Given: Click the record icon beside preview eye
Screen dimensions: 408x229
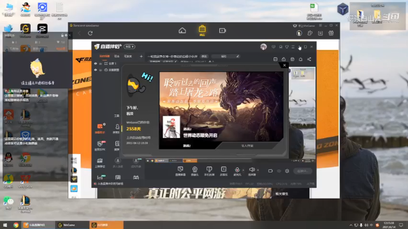Looking at the screenshot, I should [270, 171].
